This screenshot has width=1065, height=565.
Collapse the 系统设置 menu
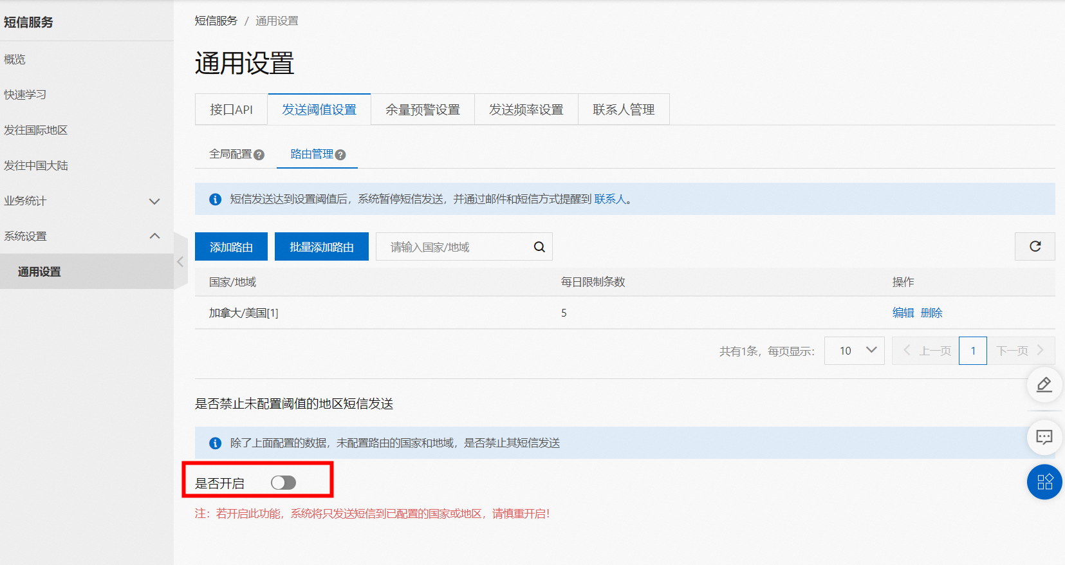[154, 236]
